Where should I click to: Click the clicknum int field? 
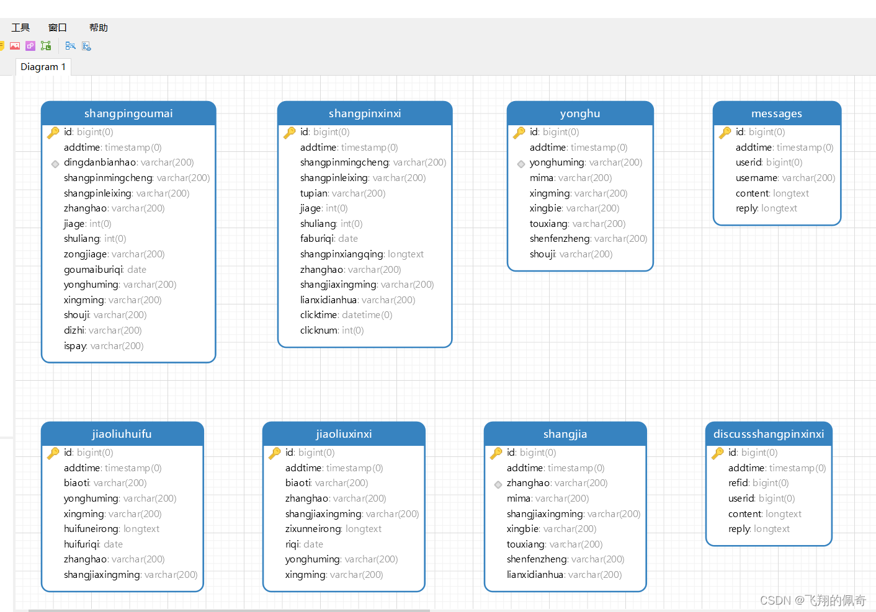point(332,330)
